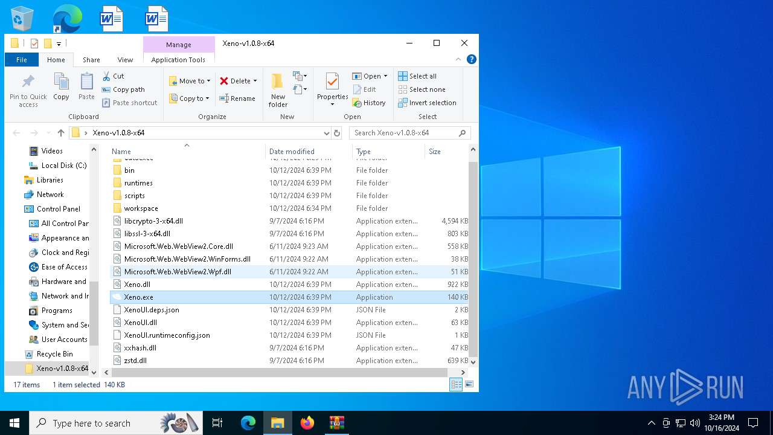Click the Cut scissors button
This screenshot has width=773, height=435.
[x=113, y=76]
